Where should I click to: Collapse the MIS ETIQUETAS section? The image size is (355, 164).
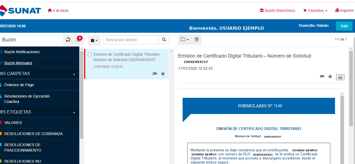74,112
